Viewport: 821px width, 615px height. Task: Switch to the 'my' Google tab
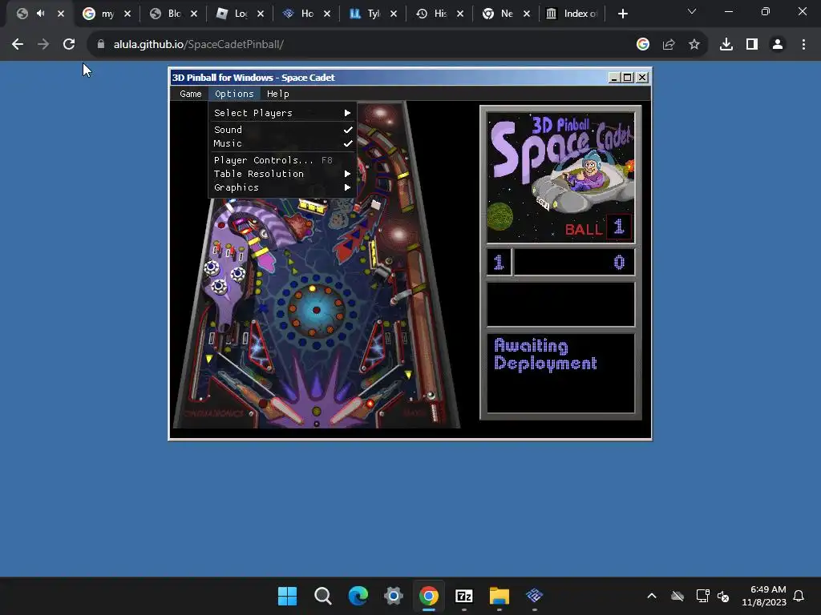point(107,14)
